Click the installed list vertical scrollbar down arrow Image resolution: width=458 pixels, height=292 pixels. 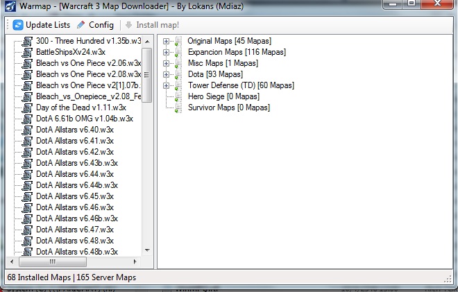(147, 250)
